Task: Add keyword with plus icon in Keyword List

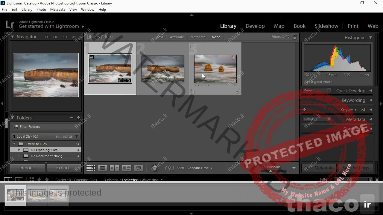Action: [305, 110]
